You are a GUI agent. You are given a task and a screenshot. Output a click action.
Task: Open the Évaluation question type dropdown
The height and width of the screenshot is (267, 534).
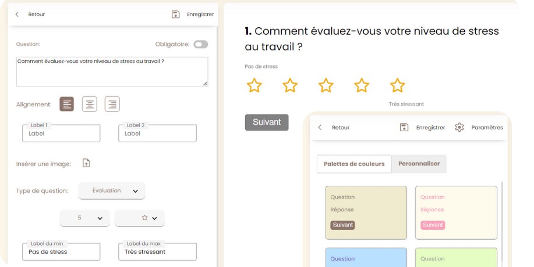(x=112, y=191)
